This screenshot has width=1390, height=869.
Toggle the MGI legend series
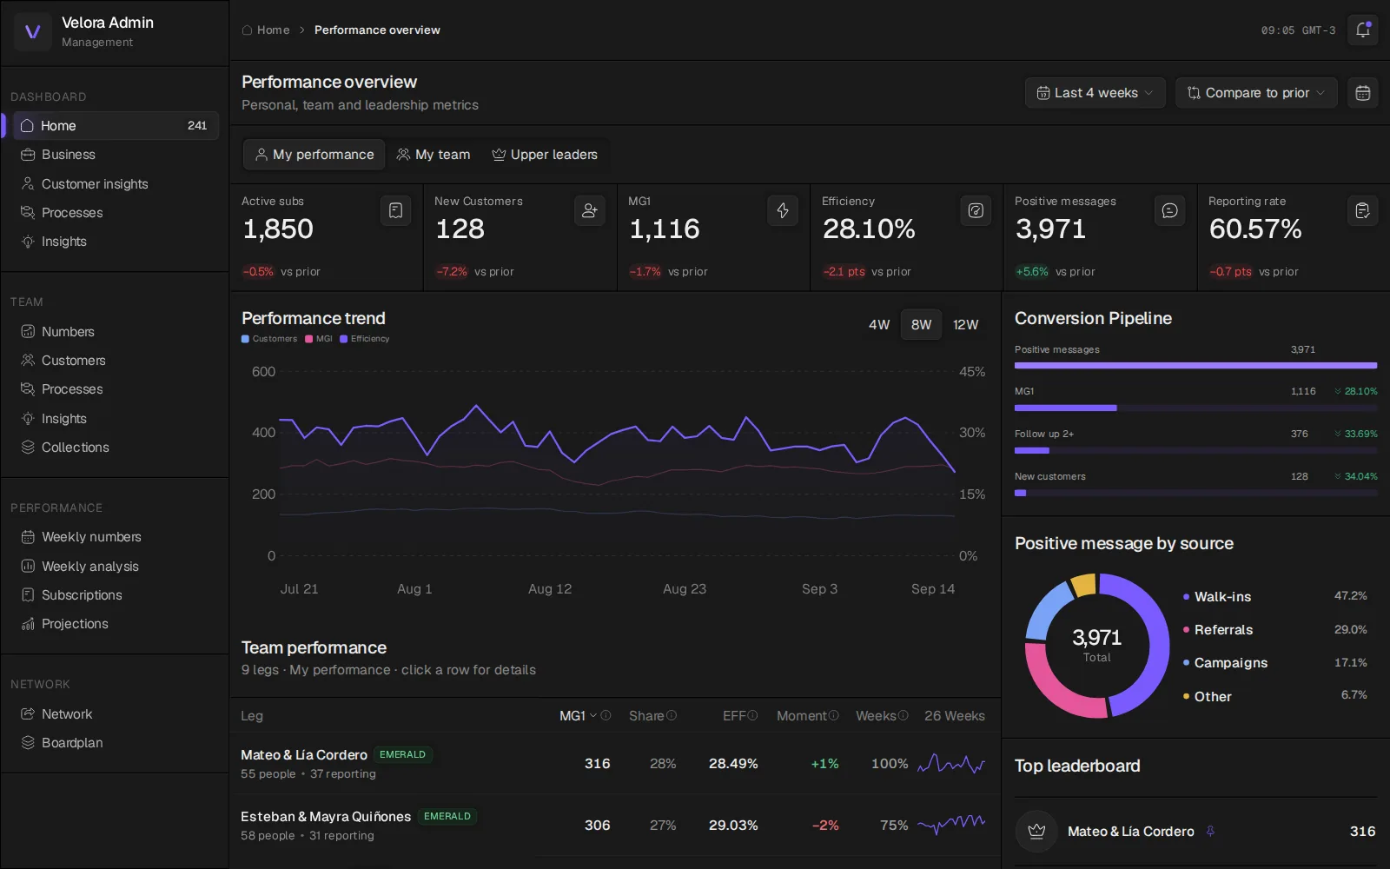click(319, 339)
